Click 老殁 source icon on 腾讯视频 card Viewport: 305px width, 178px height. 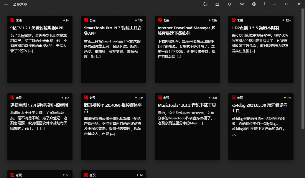point(86,98)
